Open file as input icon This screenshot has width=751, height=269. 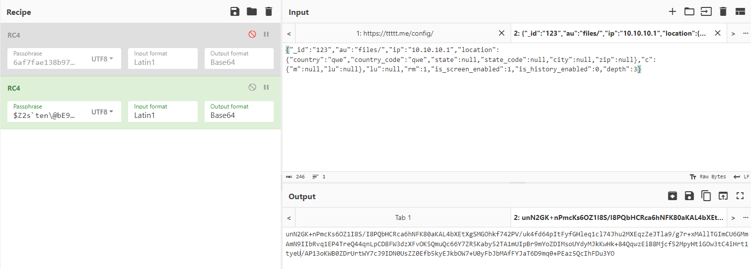pos(706,11)
